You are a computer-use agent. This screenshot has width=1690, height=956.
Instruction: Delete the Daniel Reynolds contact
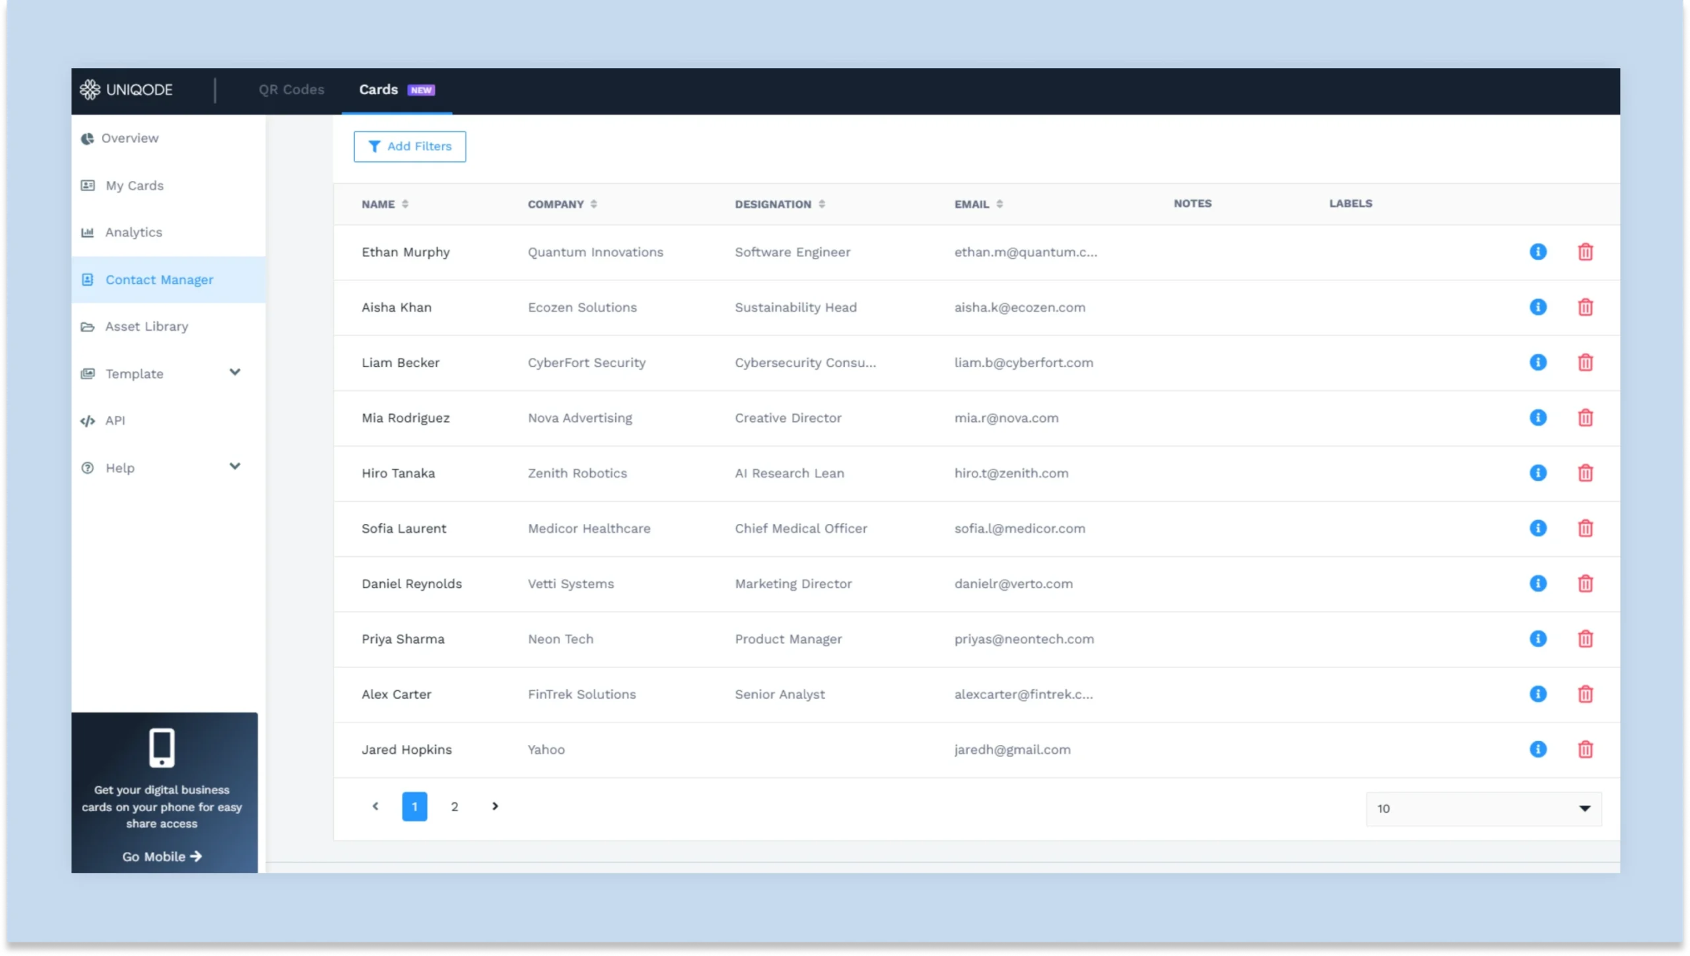click(x=1585, y=583)
